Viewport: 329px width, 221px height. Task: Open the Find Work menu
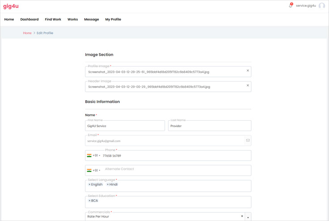[x=53, y=20]
